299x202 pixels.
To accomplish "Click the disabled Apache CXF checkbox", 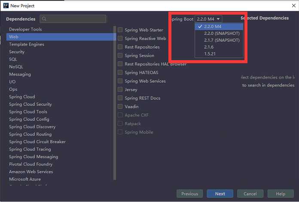I will click(120, 115).
